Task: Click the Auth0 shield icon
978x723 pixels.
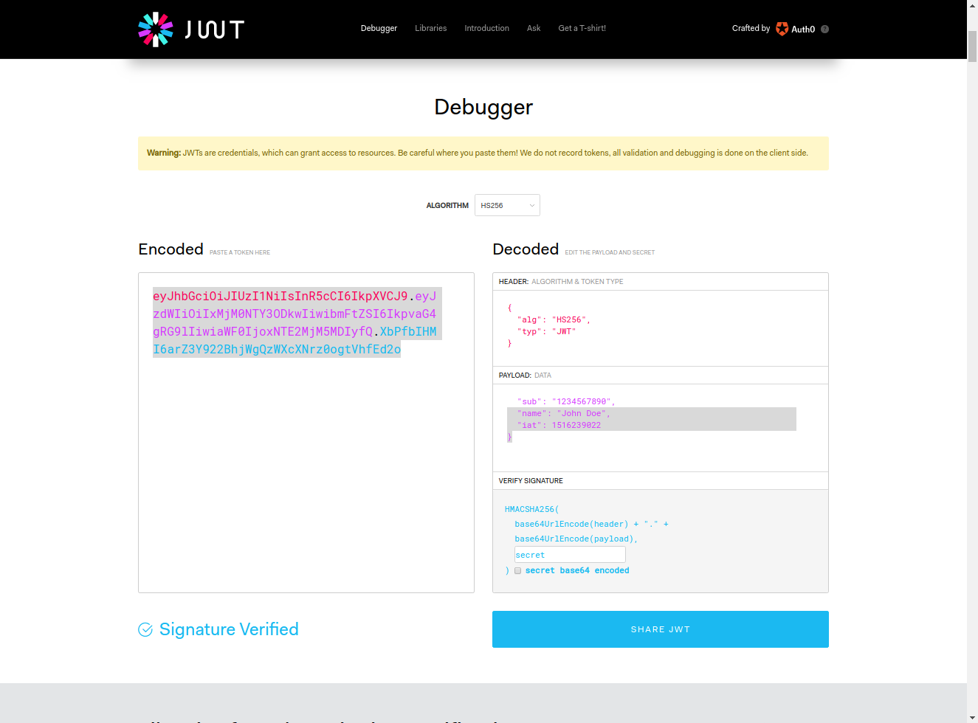Action: (782, 29)
